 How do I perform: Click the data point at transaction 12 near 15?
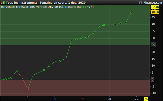coord(66,59)
